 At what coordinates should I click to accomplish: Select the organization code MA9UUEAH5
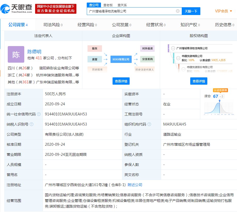pos(175,124)
